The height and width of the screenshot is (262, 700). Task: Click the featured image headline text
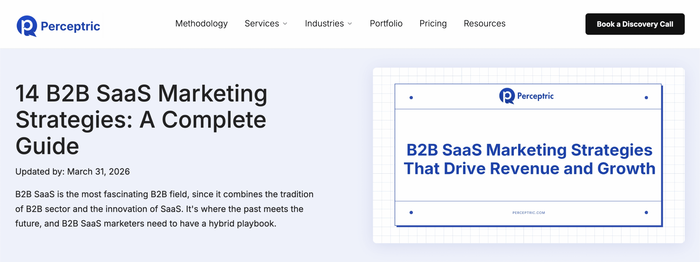[x=529, y=159]
